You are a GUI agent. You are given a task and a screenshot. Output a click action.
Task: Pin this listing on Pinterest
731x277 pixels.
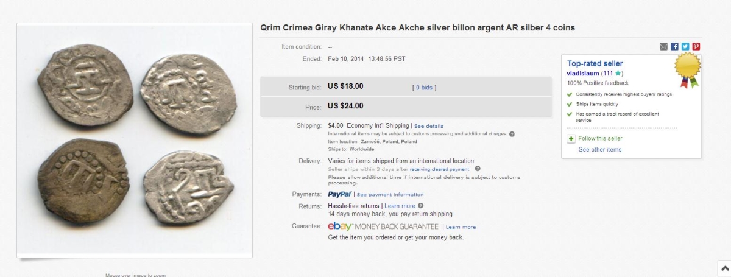click(696, 46)
